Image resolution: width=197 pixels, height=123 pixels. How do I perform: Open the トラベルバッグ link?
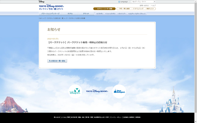pyautogui.click(x=138, y=9)
